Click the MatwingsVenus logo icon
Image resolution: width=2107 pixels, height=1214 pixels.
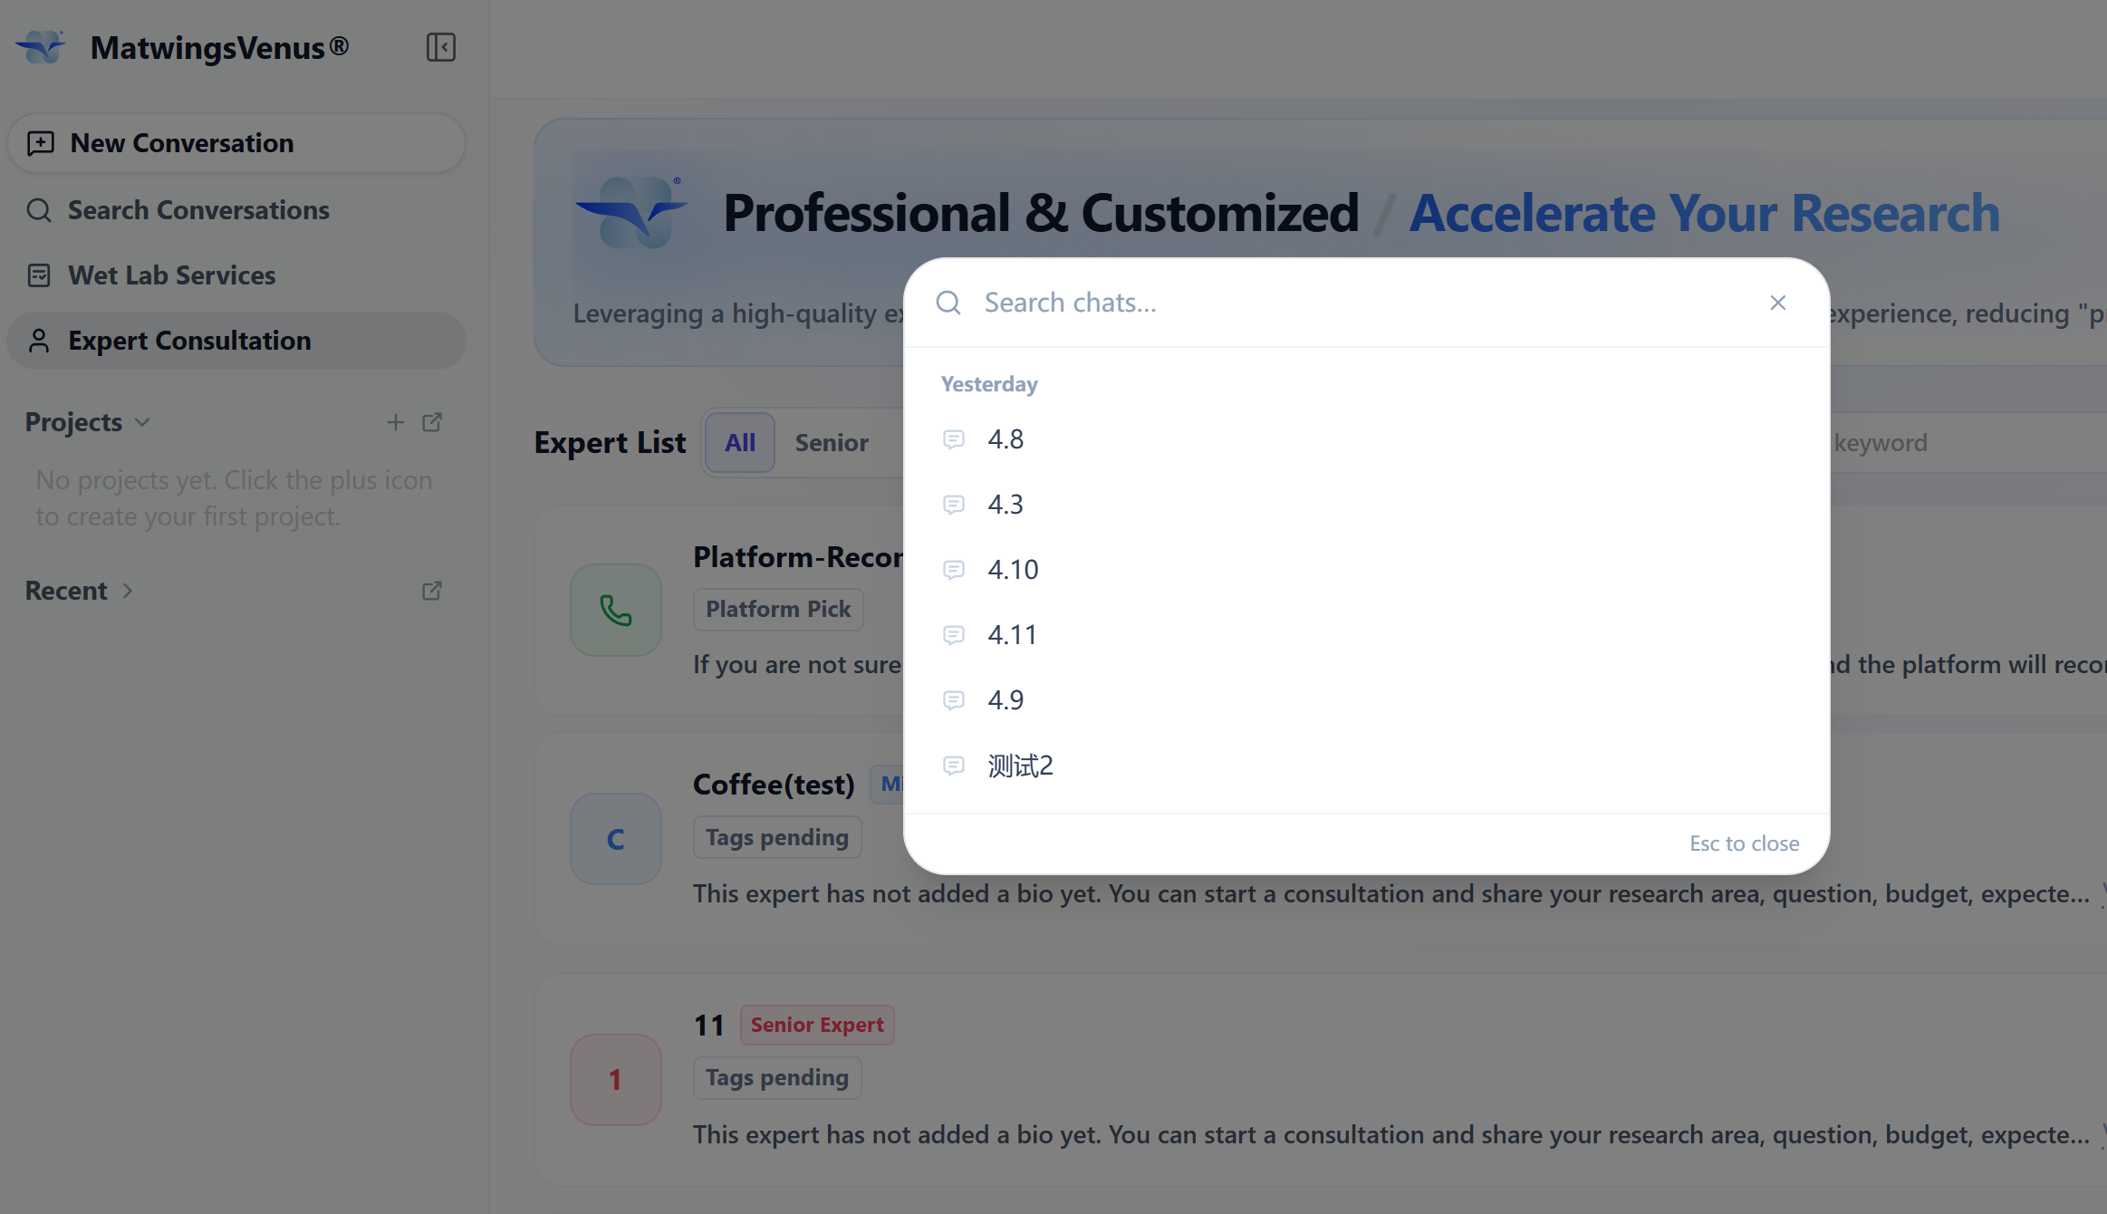click(41, 47)
